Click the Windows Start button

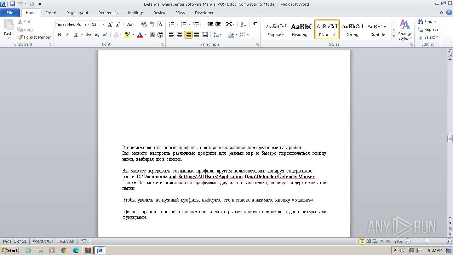click(x=10, y=250)
